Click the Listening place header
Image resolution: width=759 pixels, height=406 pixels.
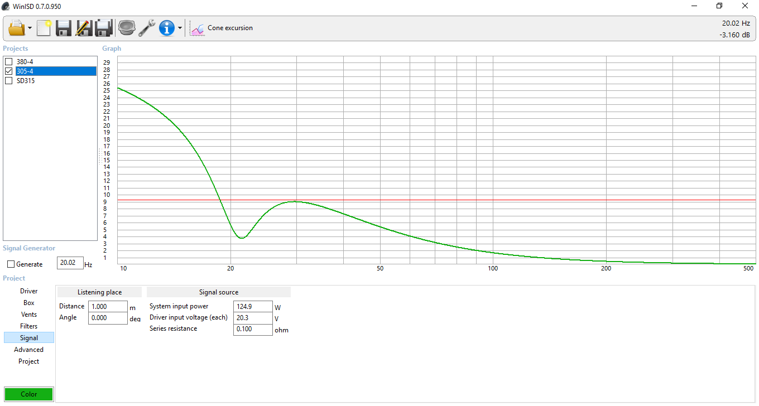[99, 292]
